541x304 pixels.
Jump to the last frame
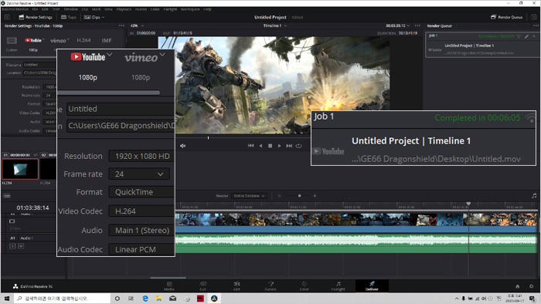(289, 146)
